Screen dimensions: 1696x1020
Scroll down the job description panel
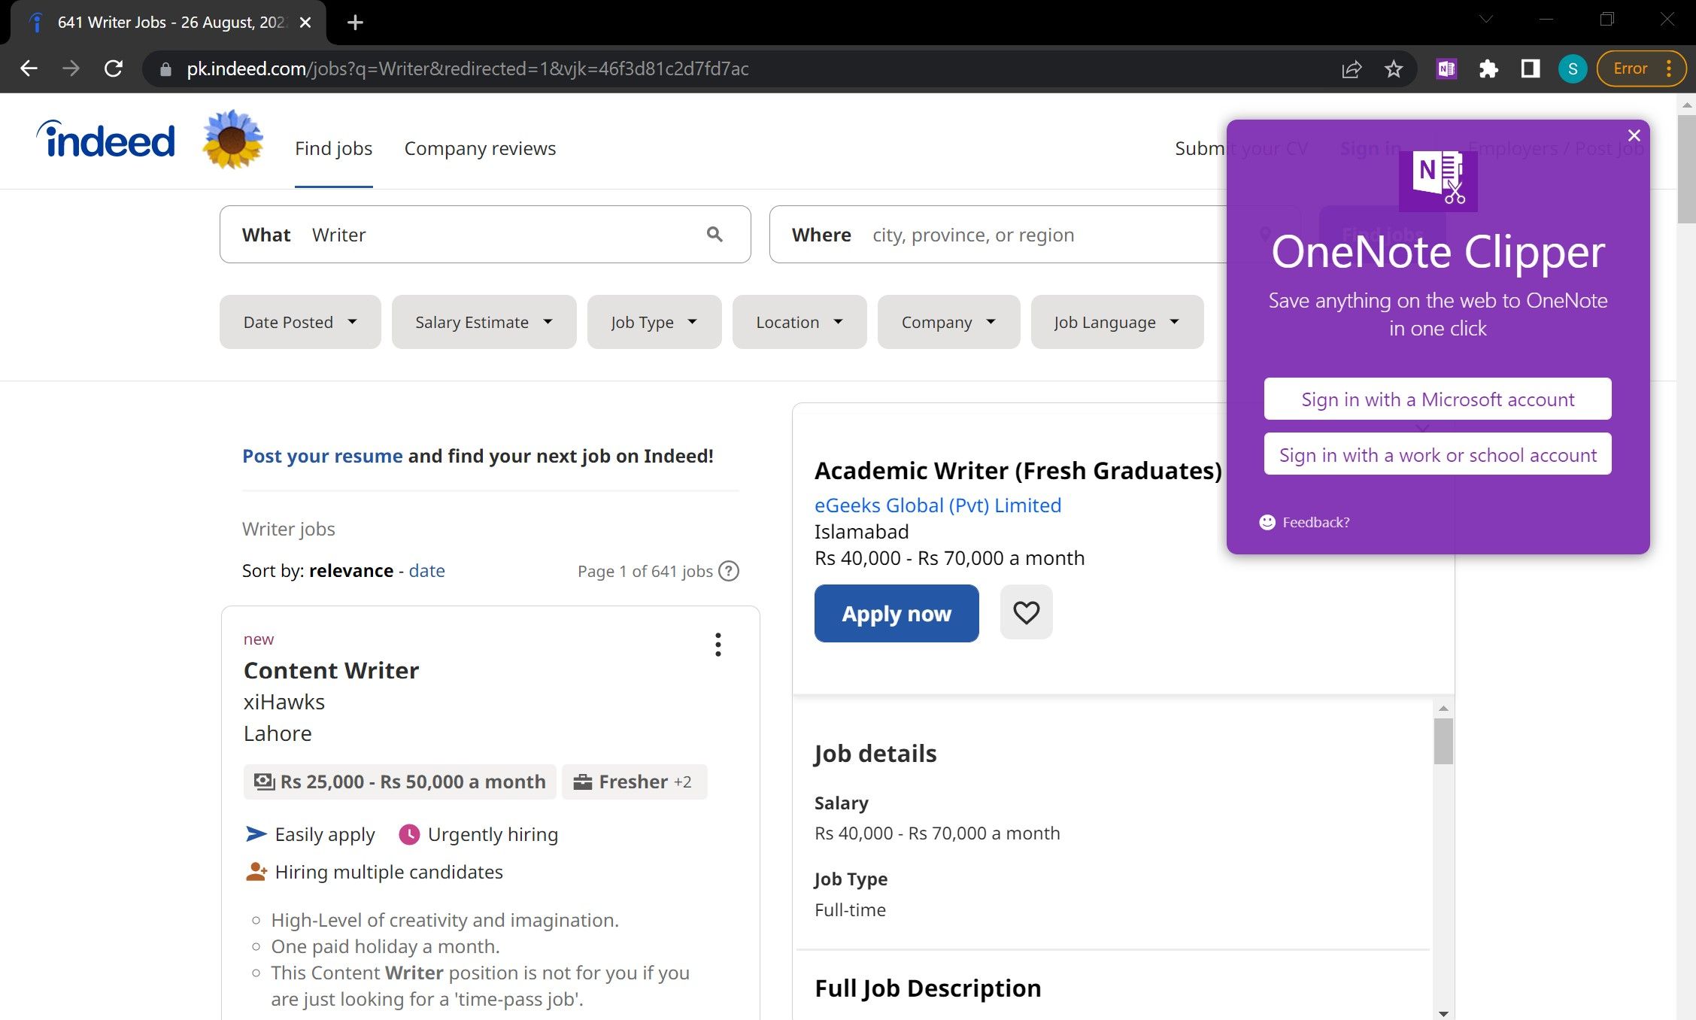[x=1446, y=1009]
